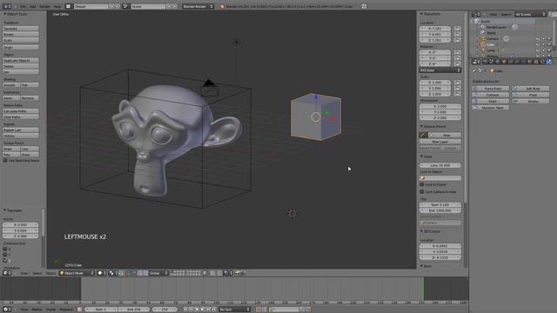Viewport: 557px width, 313px height.
Task: Open the No Sync dropdown
Action: tap(234, 310)
